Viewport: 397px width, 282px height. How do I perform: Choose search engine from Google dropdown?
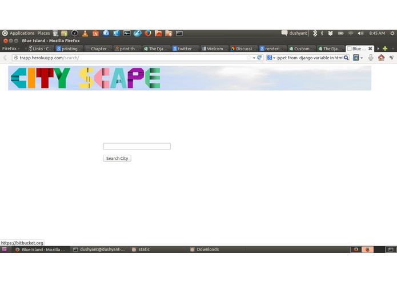tap(271, 58)
